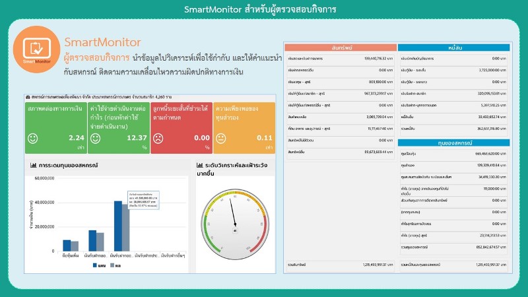Click the 3,725,000.00 liability value
This screenshot has width=528, height=297.
point(492,71)
